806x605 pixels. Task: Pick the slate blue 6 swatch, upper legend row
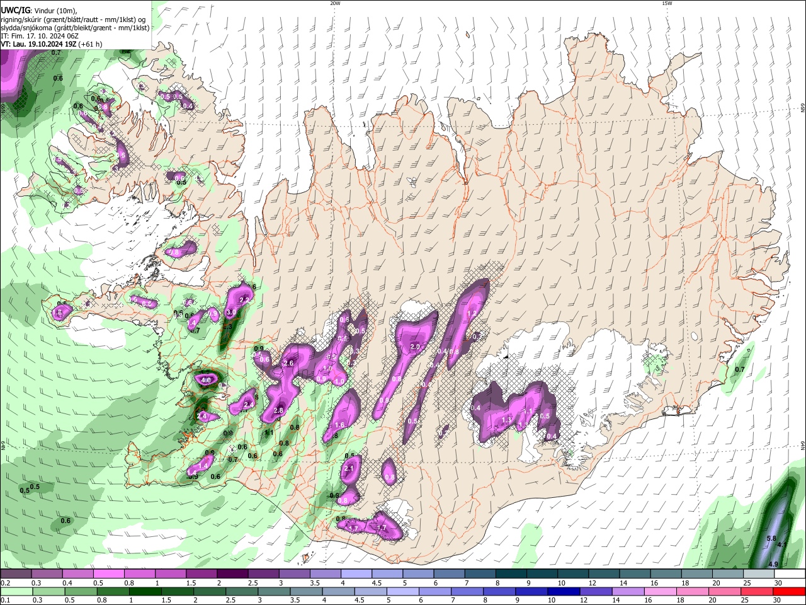(x=449, y=574)
